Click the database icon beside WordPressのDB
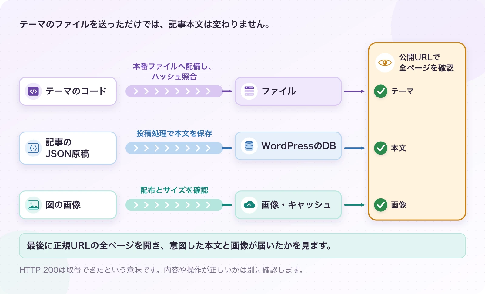Viewport: 485px width, 294px height. [249, 146]
